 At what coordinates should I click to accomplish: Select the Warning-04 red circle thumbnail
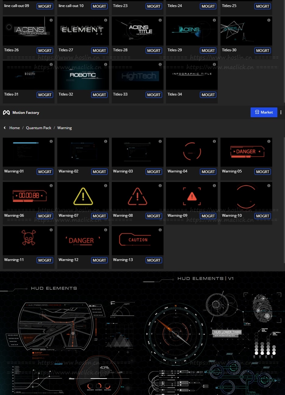[192, 152]
